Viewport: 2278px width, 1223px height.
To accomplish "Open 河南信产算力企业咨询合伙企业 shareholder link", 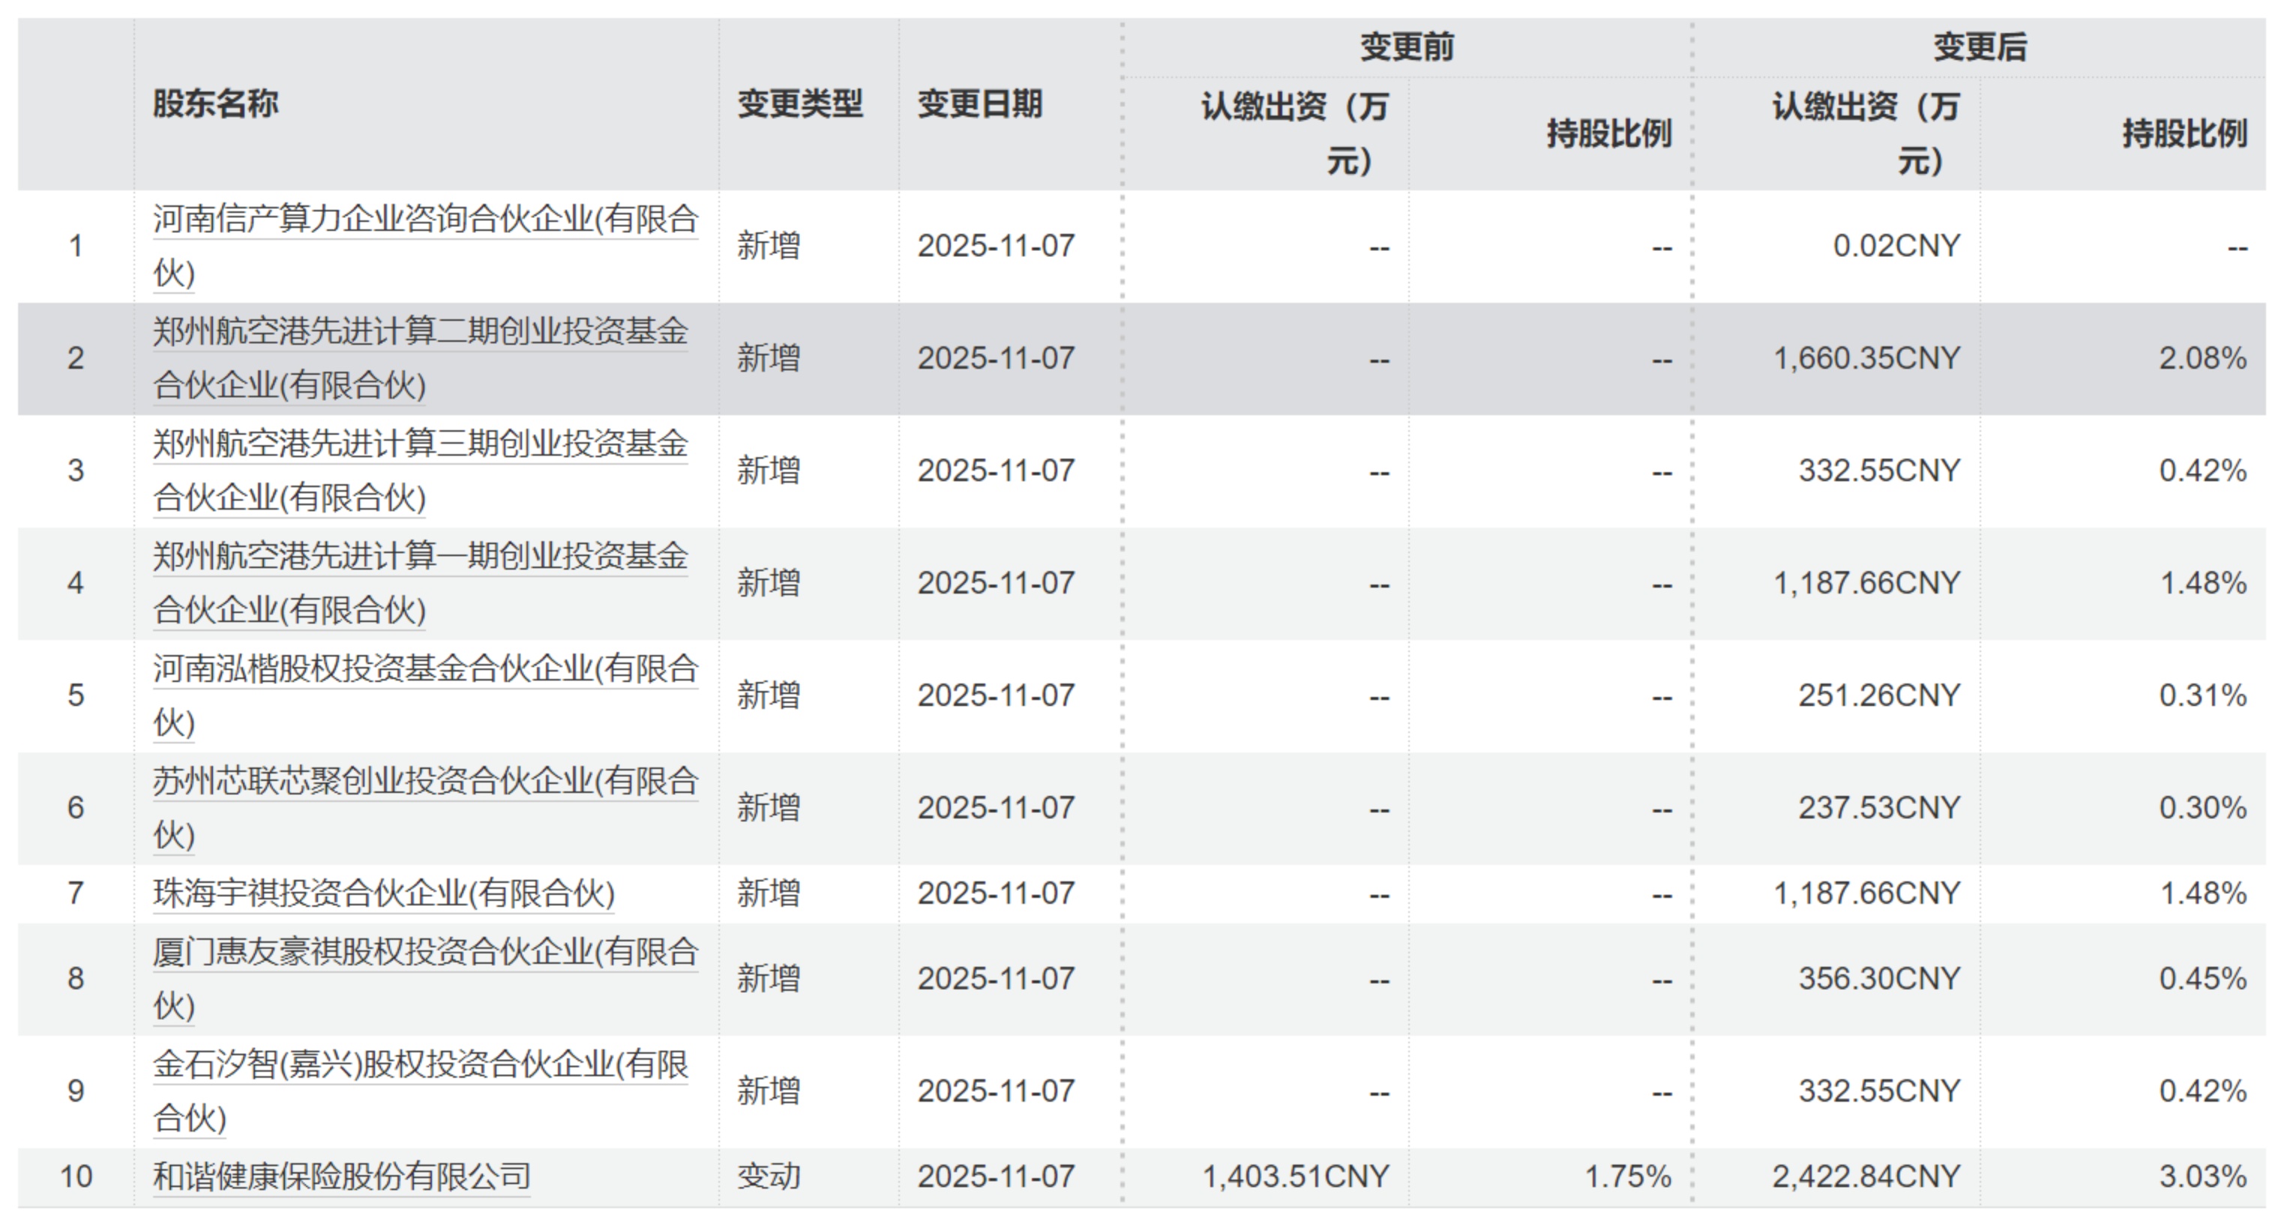I will pos(424,219).
